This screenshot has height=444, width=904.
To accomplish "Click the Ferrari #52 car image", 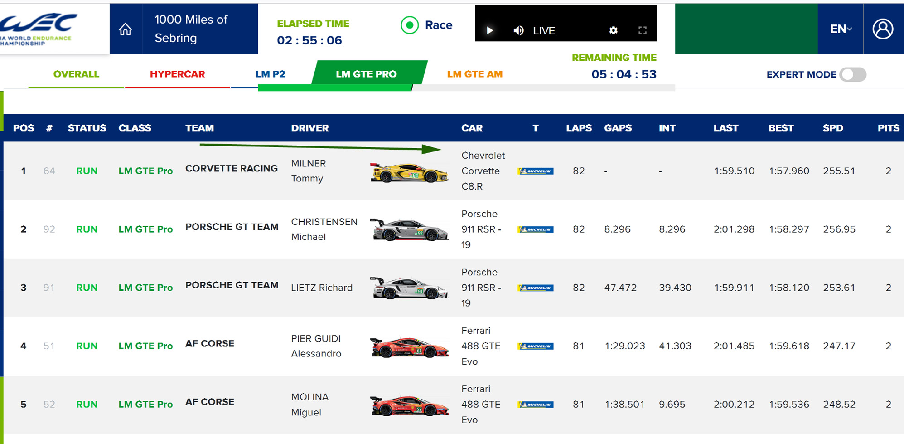I will pos(409,406).
